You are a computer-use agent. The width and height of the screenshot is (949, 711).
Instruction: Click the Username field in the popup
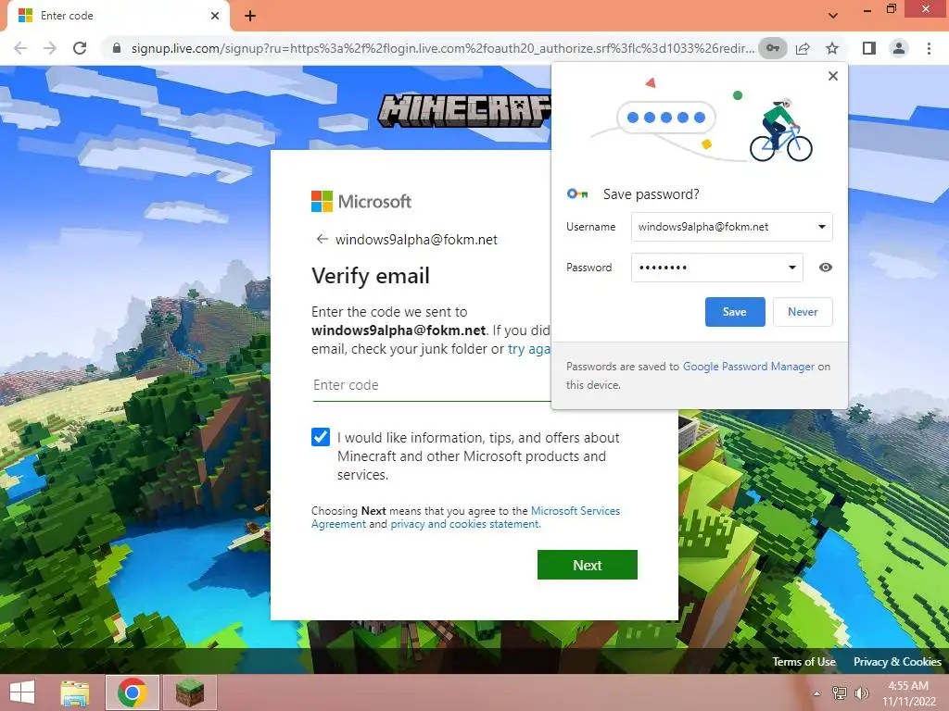pyautogui.click(x=732, y=227)
